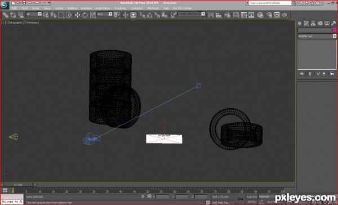Screen dimensions: 338x205
Task: Toggle Angle Snap
Action: coord(150,15)
